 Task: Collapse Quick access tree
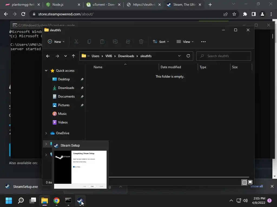pyautogui.click(x=46, y=71)
